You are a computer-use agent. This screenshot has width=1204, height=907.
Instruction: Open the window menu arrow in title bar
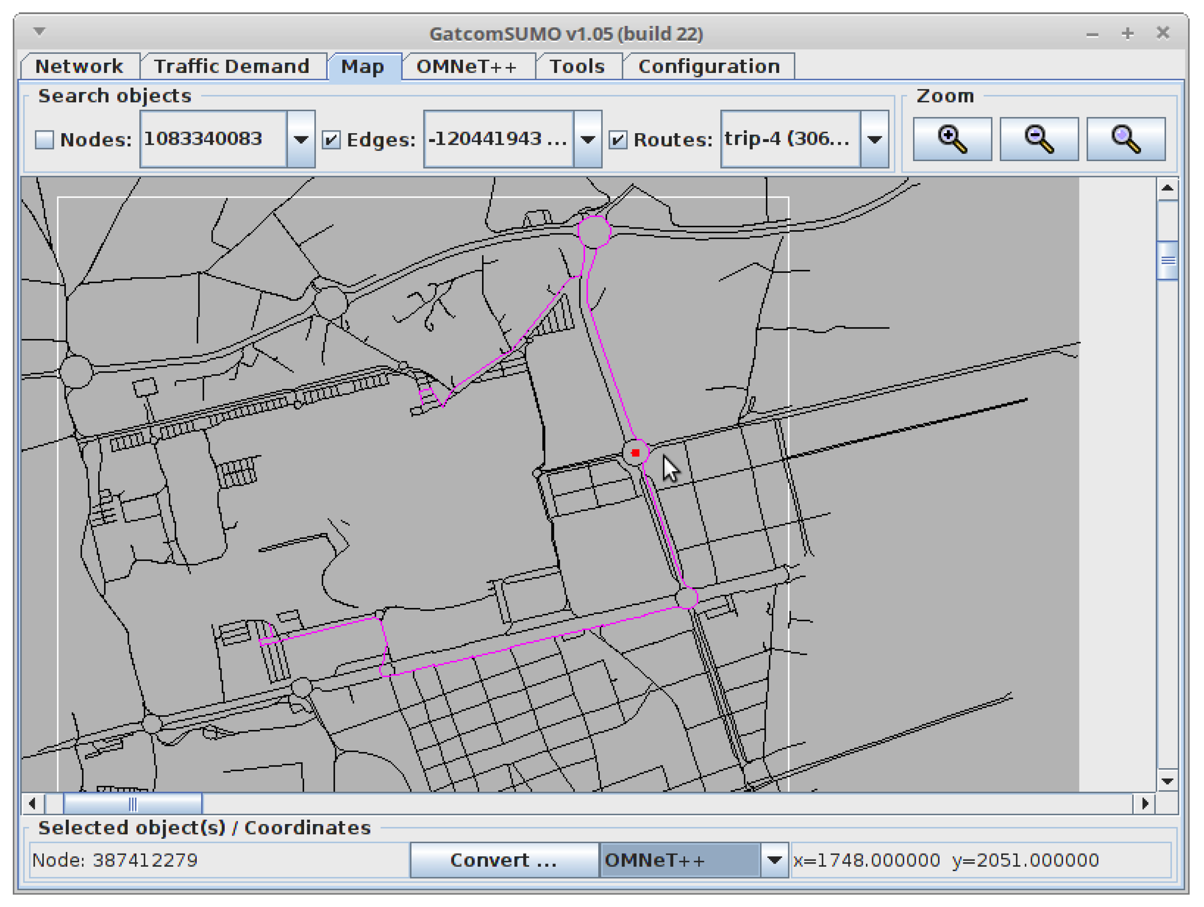tap(39, 32)
